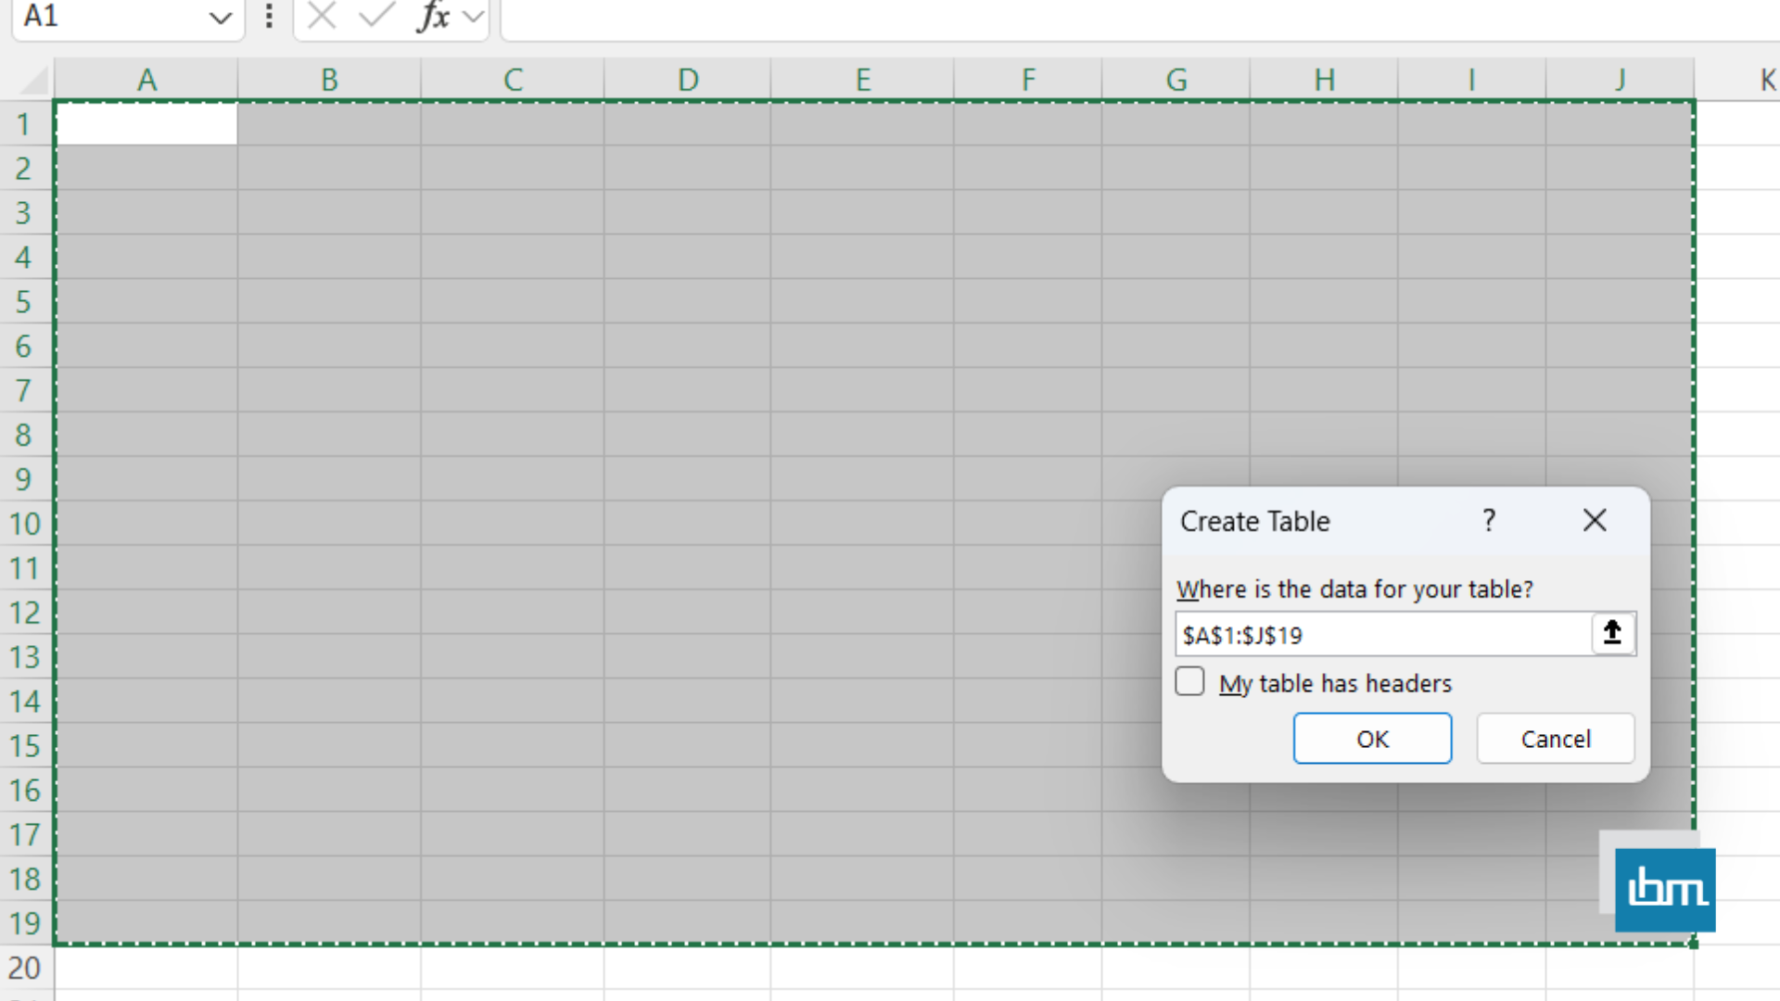Image resolution: width=1780 pixels, height=1001 pixels.
Task: Open the Name Box dropdown arrow
Action: click(219, 16)
